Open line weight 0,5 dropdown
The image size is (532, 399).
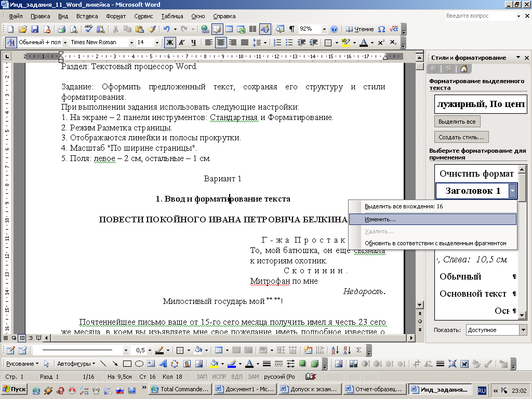(150, 350)
